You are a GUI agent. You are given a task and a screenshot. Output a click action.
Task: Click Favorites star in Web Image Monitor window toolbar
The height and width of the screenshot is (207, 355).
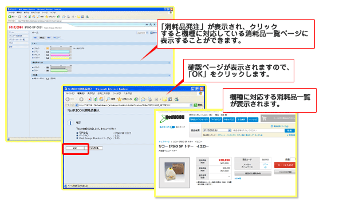tap(46, 17)
